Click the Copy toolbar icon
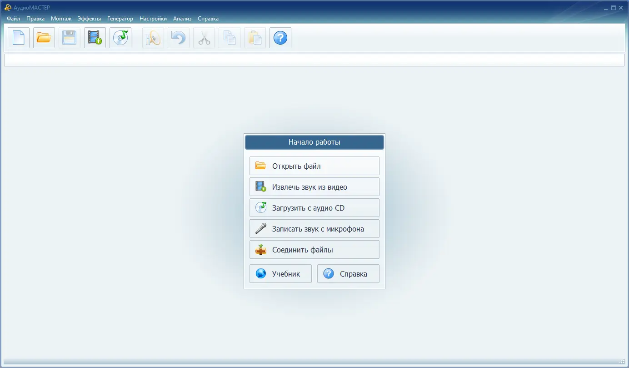The height and width of the screenshot is (368, 629). pos(230,38)
